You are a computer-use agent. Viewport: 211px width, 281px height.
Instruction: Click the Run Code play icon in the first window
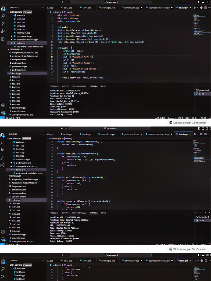click(x=195, y=8)
